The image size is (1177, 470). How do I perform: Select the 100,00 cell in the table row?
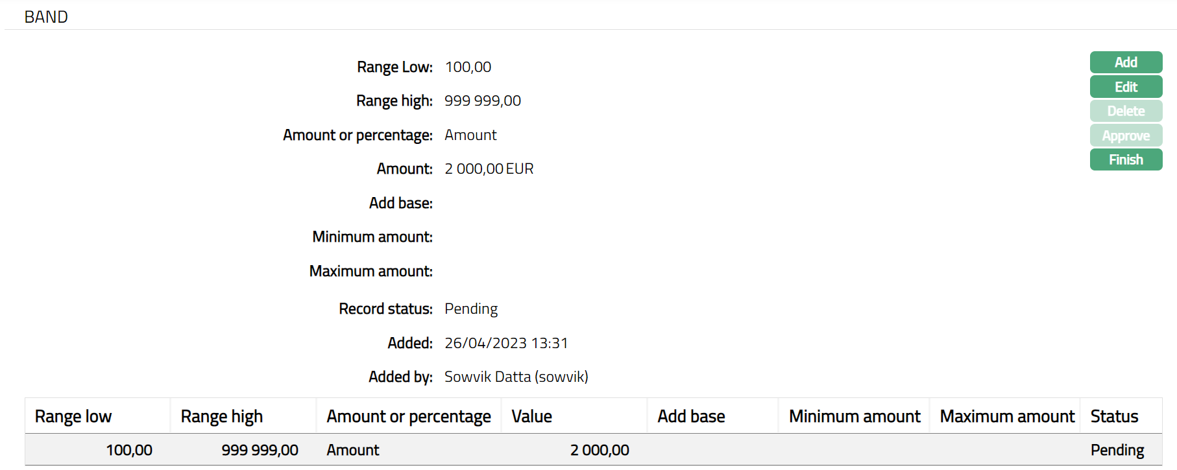coord(129,450)
